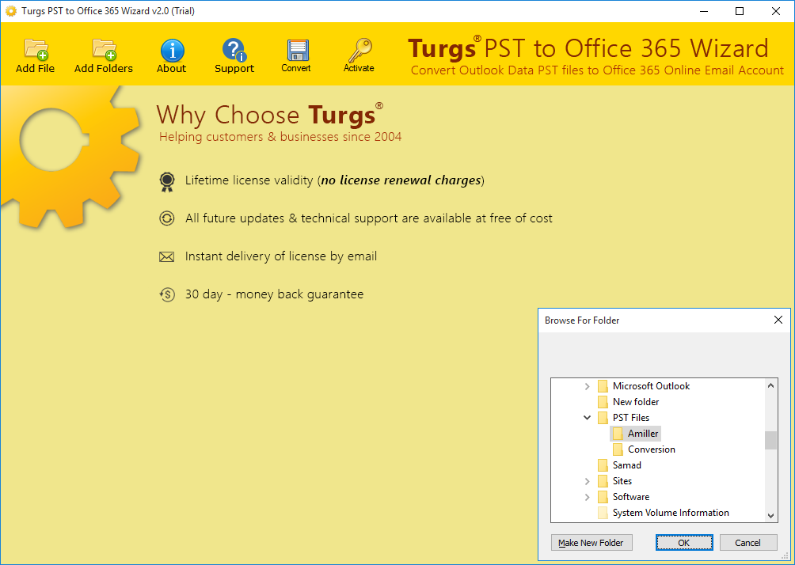The image size is (795, 565).
Task: Click the Amiller folder icon
Action: pyautogui.click(x=618, y=434)
